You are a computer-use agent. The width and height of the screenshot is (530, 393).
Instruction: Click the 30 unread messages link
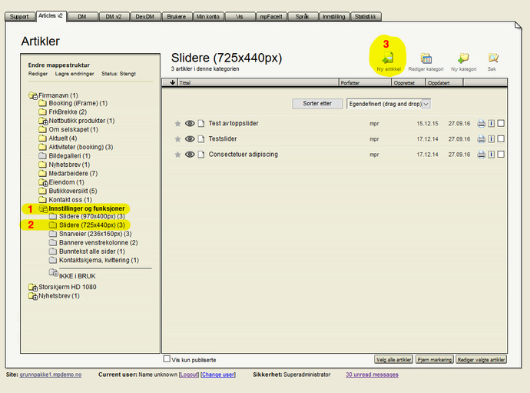tap(372, 375)
